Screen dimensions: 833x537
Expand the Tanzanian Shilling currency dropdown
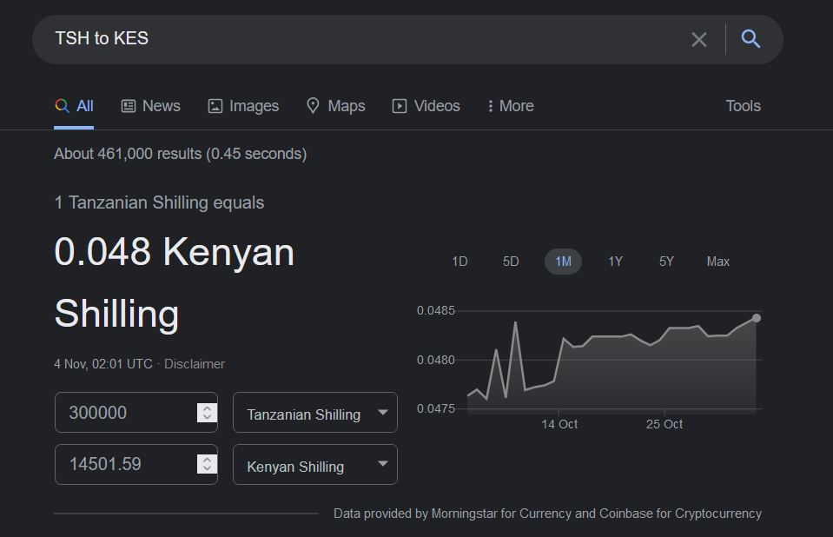(314, 414)
